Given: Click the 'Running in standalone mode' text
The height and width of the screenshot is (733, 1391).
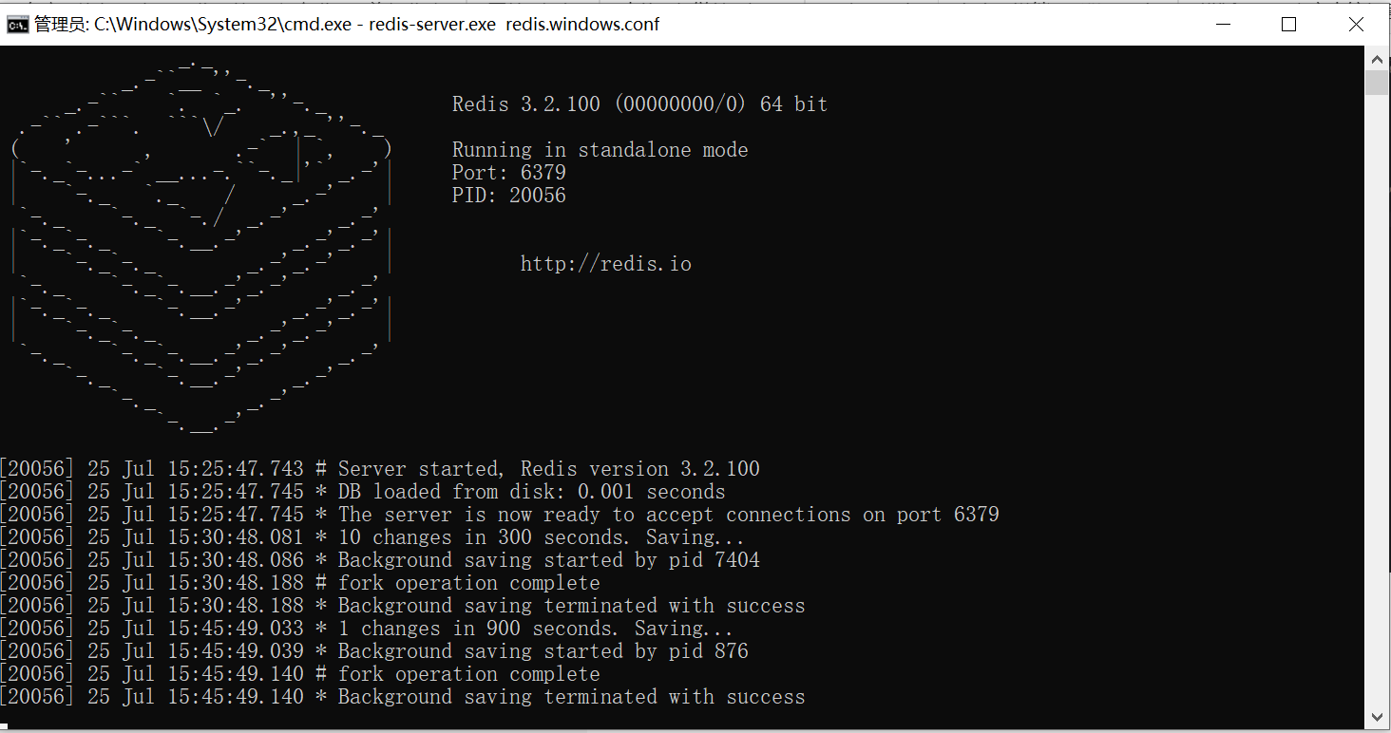Looking at the screenshot, I should pos(600,150).
